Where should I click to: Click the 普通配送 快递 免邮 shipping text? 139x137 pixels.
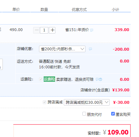tap(55, 62)
